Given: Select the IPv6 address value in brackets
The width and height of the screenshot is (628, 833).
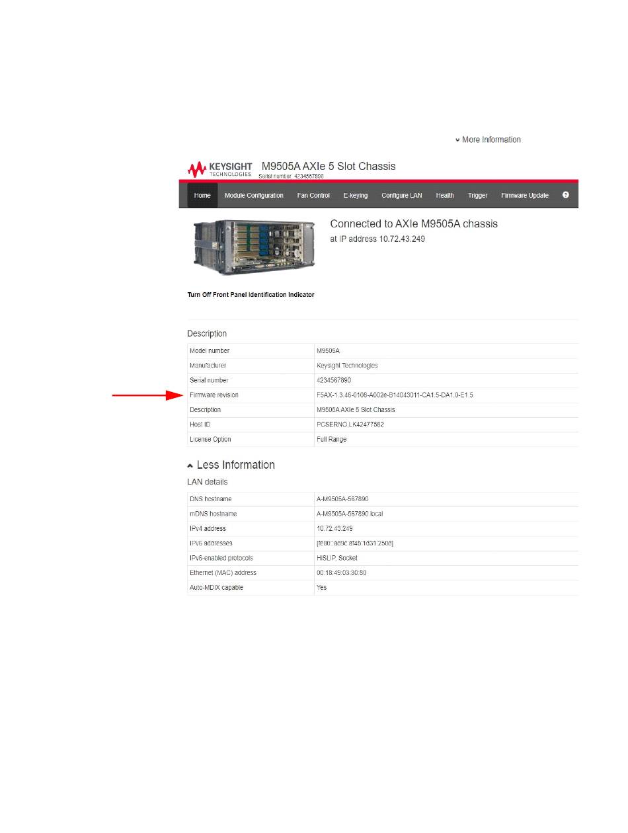Looking at the screenshot, I should point(356,543).
